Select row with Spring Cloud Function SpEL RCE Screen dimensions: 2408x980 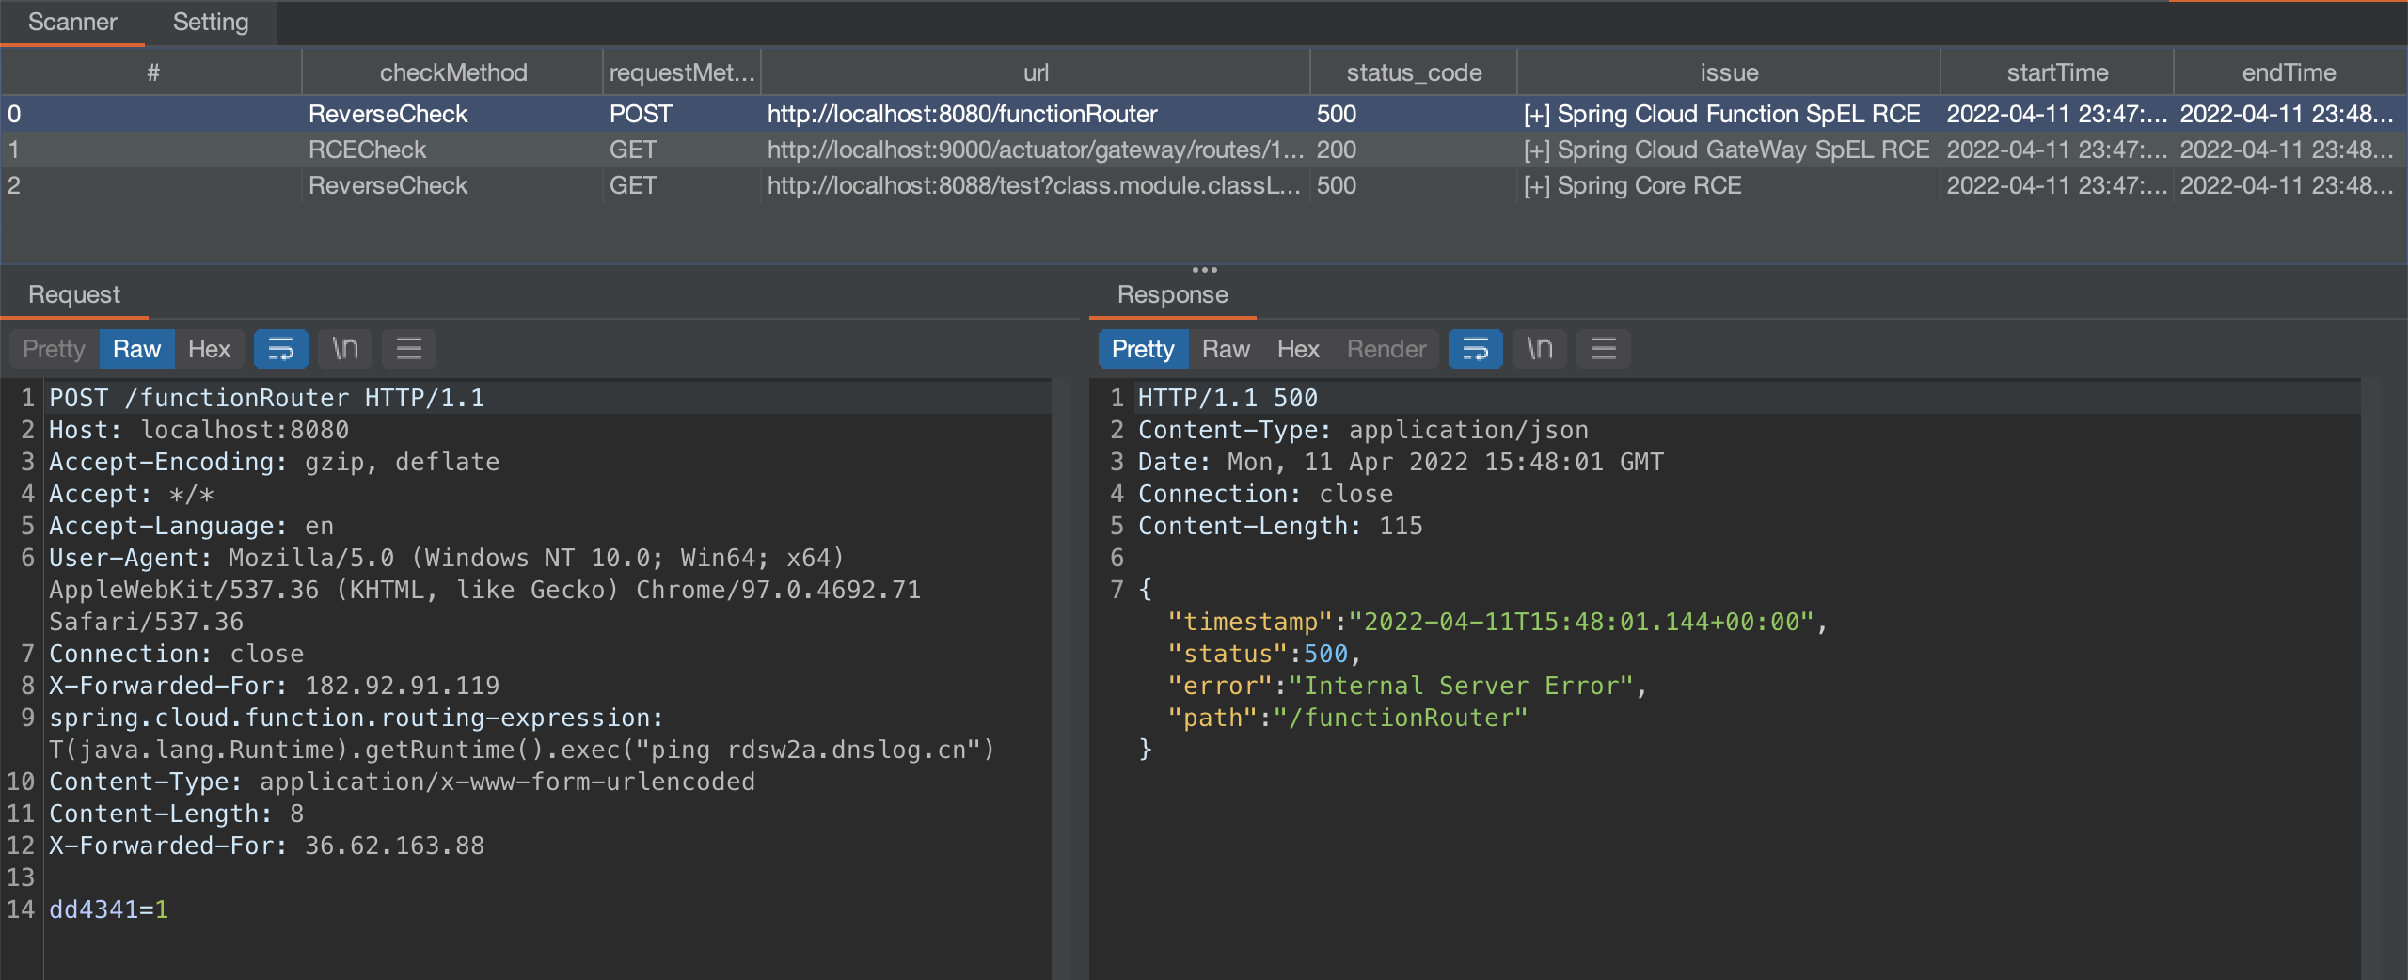click(1204, 114)
